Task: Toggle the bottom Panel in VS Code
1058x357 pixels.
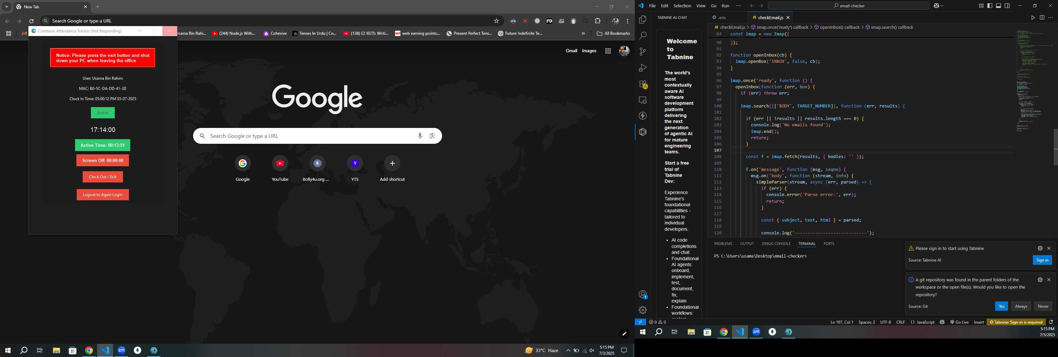Action: [998, 6]
